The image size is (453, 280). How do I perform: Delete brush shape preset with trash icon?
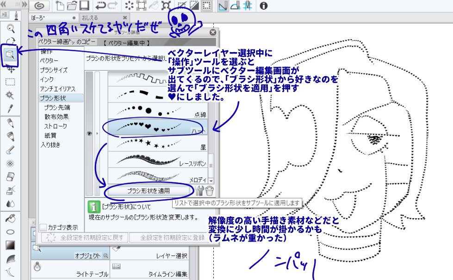210,191
